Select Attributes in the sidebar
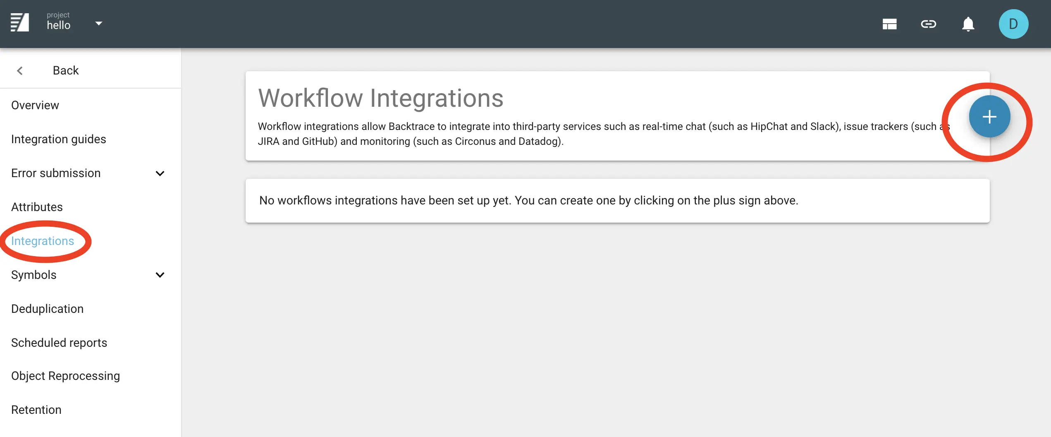The width and height of the screenshot is (1051, 437). (x=37, y=207)
